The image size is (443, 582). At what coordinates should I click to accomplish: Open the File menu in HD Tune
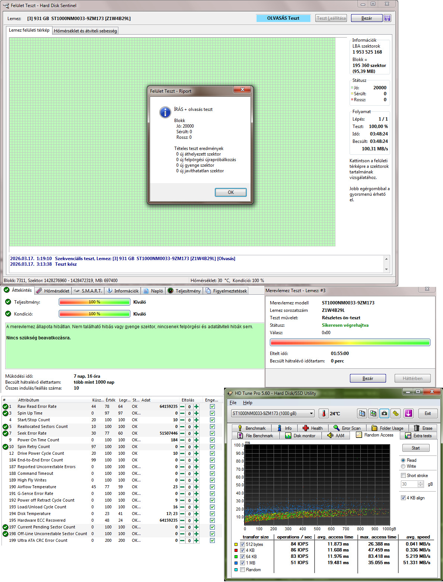point(233,403)
